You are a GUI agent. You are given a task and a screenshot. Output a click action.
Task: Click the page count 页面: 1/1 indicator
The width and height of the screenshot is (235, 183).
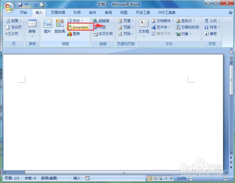pos(12,178)
